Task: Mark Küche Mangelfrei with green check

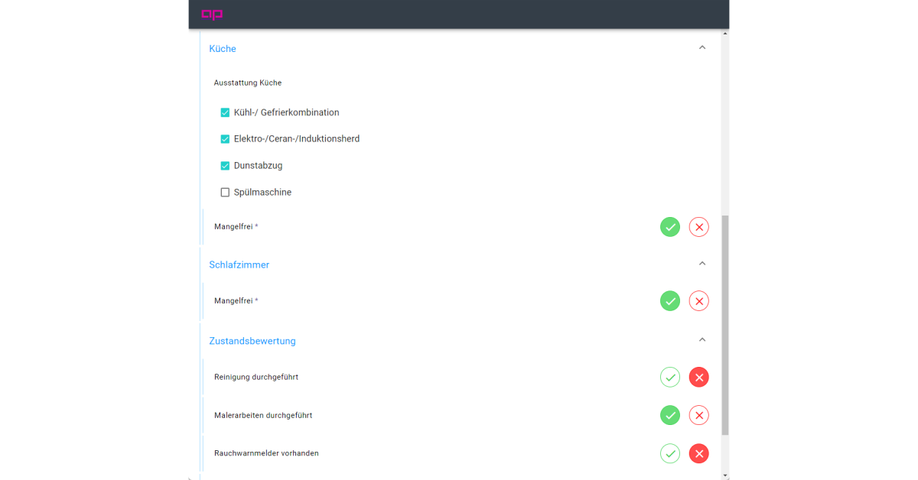Action: tap(670, 227)
